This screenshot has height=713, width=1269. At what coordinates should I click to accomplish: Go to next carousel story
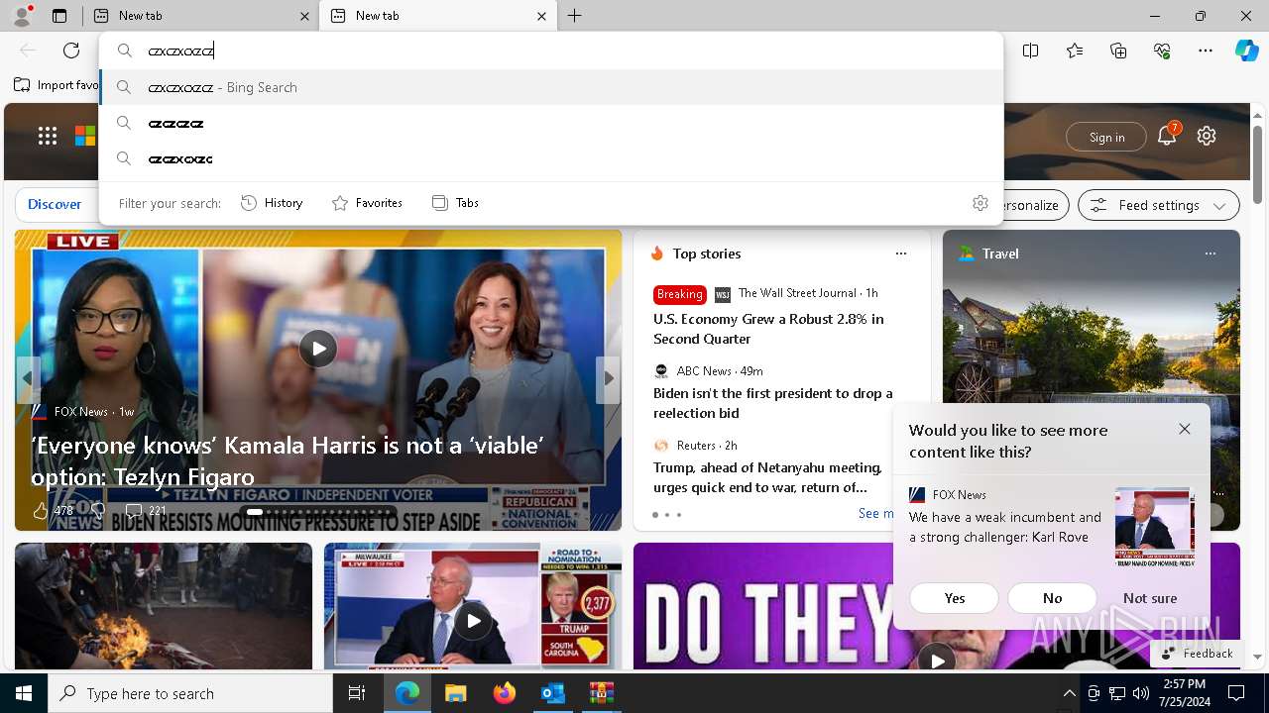(609, 378)
